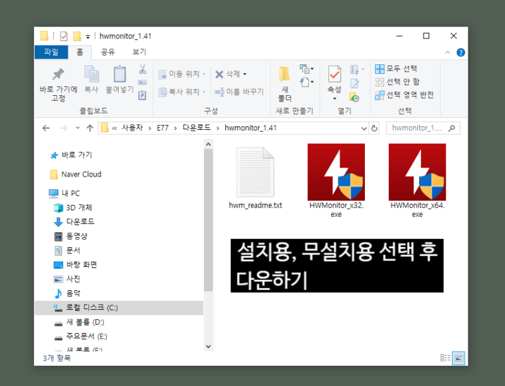This screenshot has width=505, height=386.
Task: Click the History icon in the Open group
Action: click(354, 97)
